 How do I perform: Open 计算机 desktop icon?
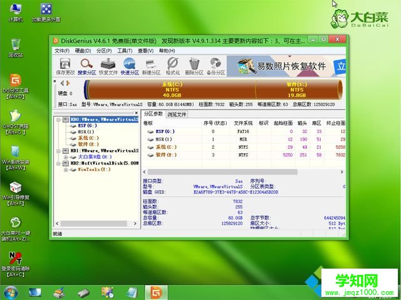pyautogui.click(x=16, y=13)
